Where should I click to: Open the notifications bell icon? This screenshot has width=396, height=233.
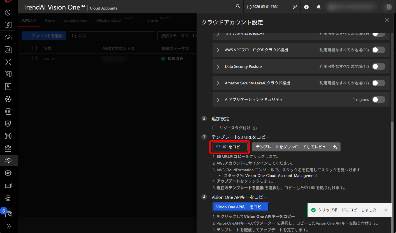coord(319,7)
